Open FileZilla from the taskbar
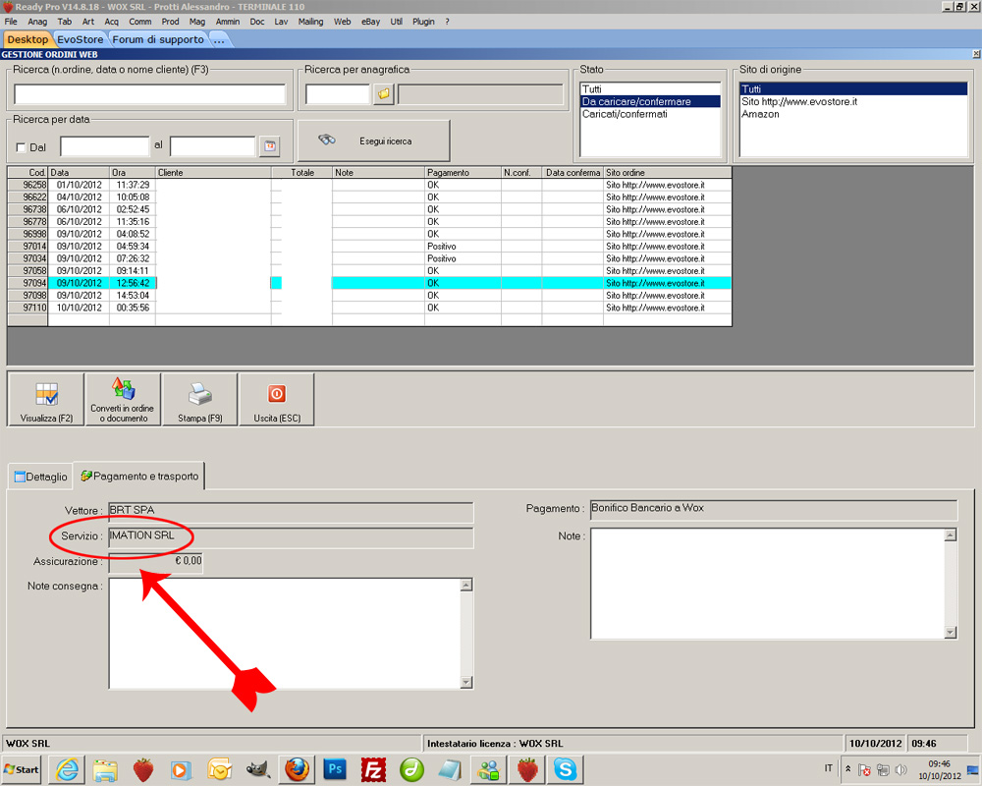 373,769
